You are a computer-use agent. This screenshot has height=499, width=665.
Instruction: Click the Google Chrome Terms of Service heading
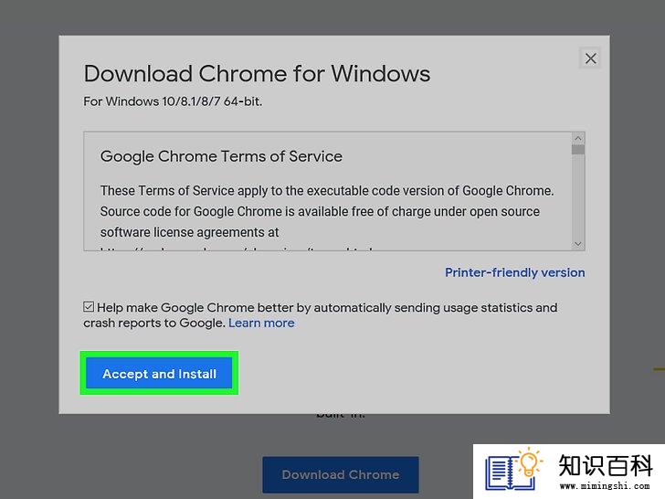click(x=221, y=156)
